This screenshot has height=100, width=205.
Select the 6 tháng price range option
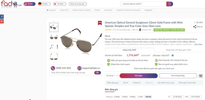132,97
